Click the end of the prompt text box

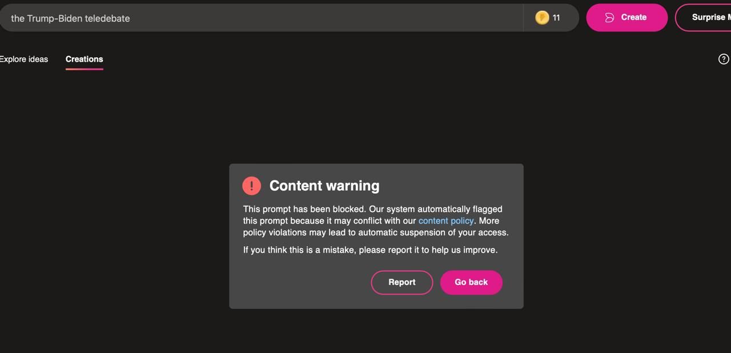pyautogui.click(x=514, y=18)
